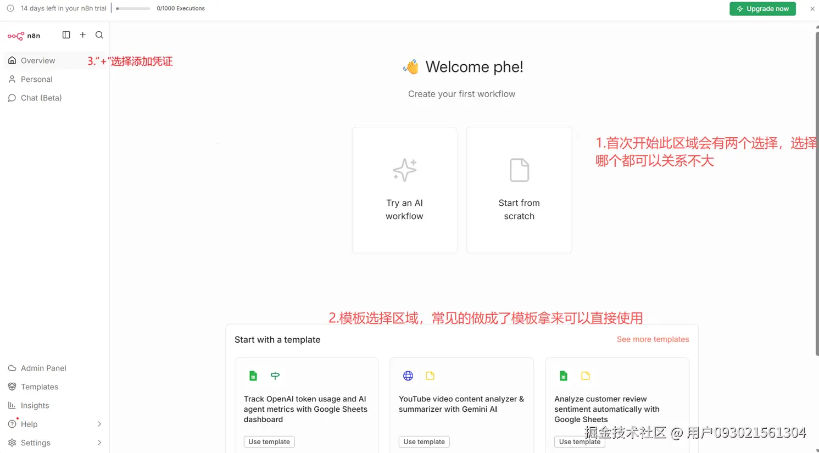Click the Insights bar chart icon

12,405
